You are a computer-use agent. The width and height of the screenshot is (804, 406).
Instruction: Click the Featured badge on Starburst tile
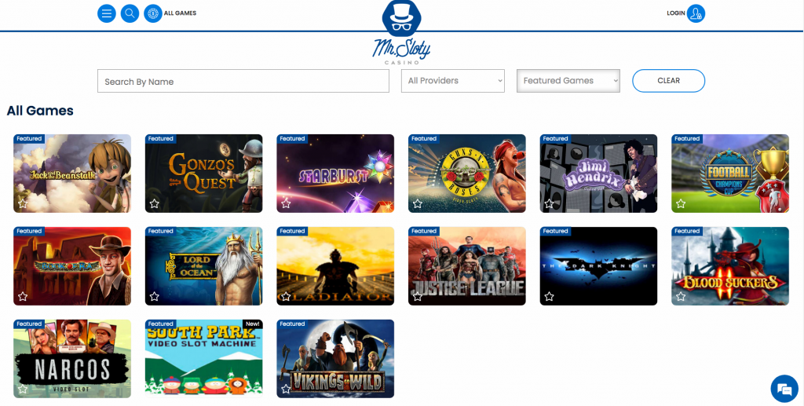pos(292,138)
